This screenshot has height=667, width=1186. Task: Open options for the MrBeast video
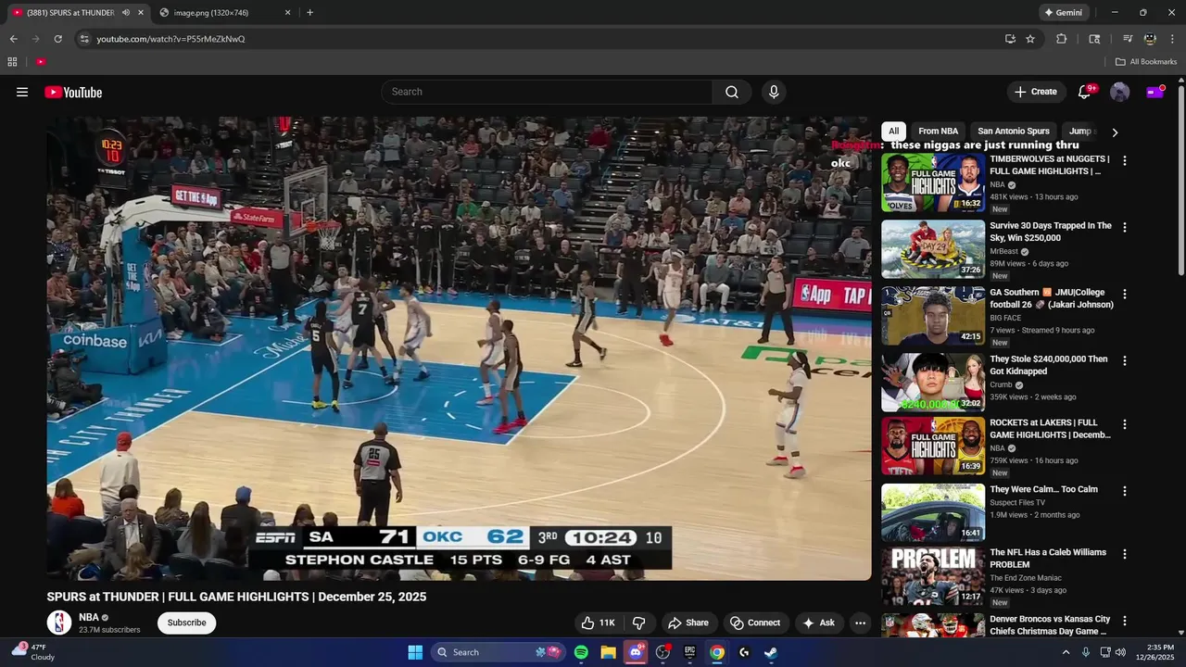1125,227
